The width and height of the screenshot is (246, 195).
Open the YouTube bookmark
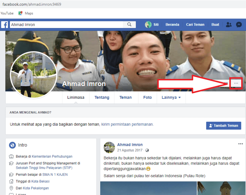coord(7,13)
